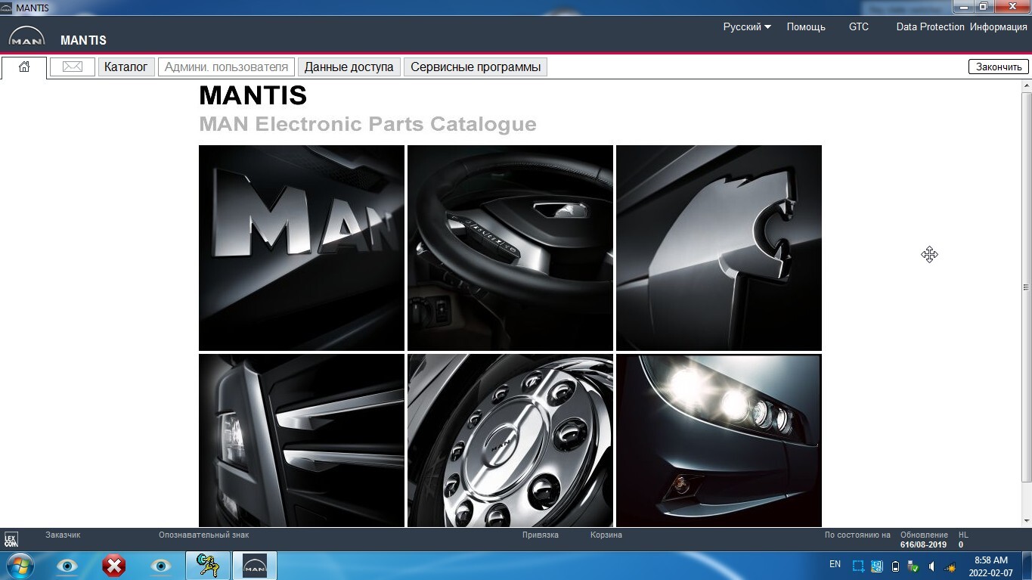Click the Привязка status label
The height and width of the screenshot is (580, 1032).
(541, 535)
